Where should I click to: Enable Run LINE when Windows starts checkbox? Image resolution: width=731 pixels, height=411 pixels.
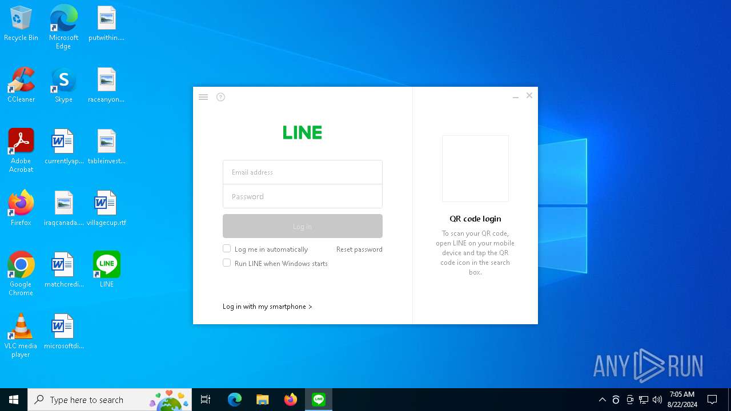coord(227,263)
